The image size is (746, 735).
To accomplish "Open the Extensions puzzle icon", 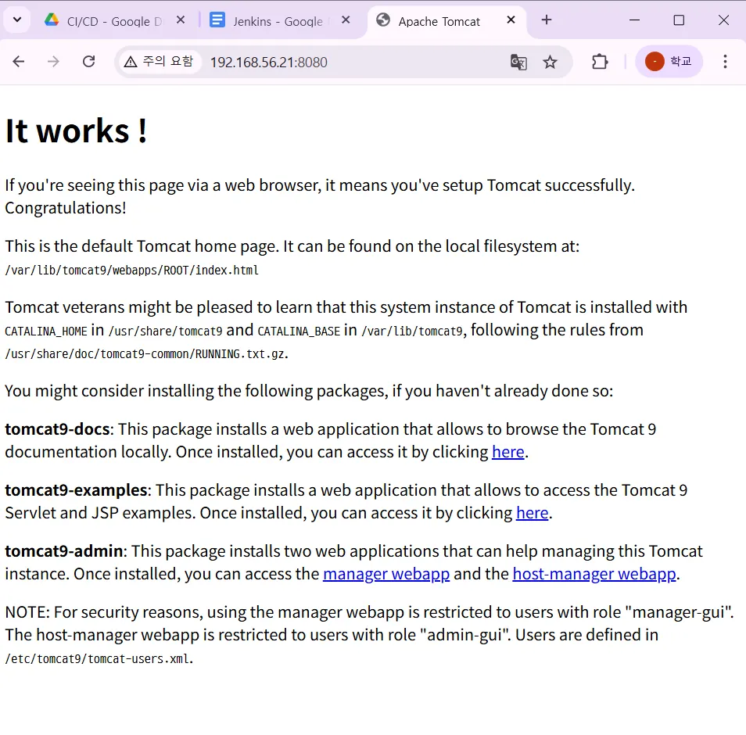I will tap(600, 62).
